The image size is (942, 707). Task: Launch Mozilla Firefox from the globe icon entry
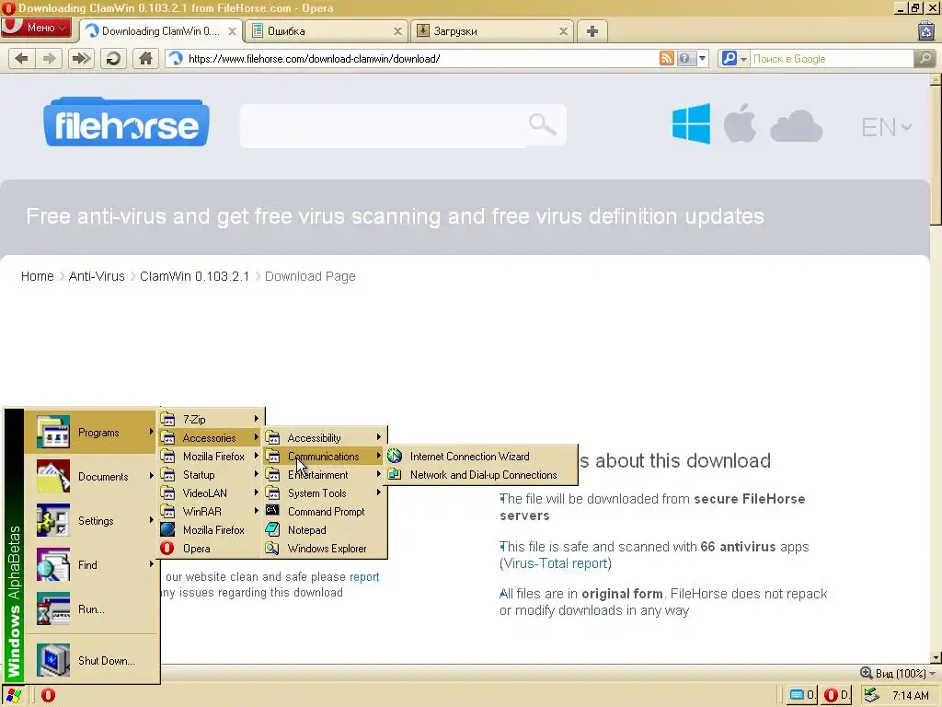coord(211,529)
